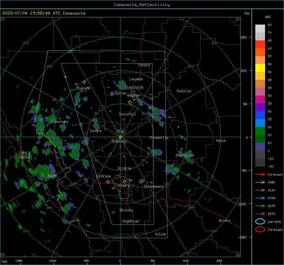Image resolution: width=284 pixels, height=265 pixels.
Task: Click the yellow diamond marker below RedDeer
Action: tap(130, 102)
